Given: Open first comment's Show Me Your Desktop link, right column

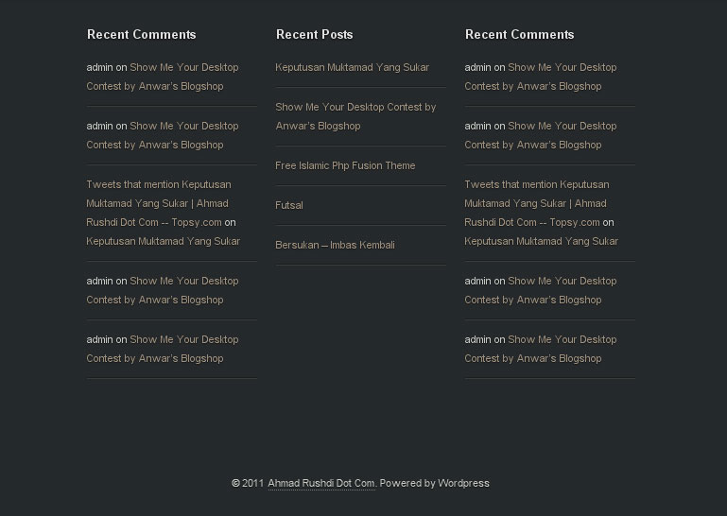Looking at the screenshot, I should point(541,77).
